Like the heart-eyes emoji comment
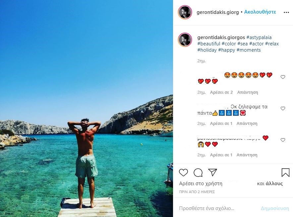Image resolution: width=293 pixels, height=217 pixels. tap(283, 77)
